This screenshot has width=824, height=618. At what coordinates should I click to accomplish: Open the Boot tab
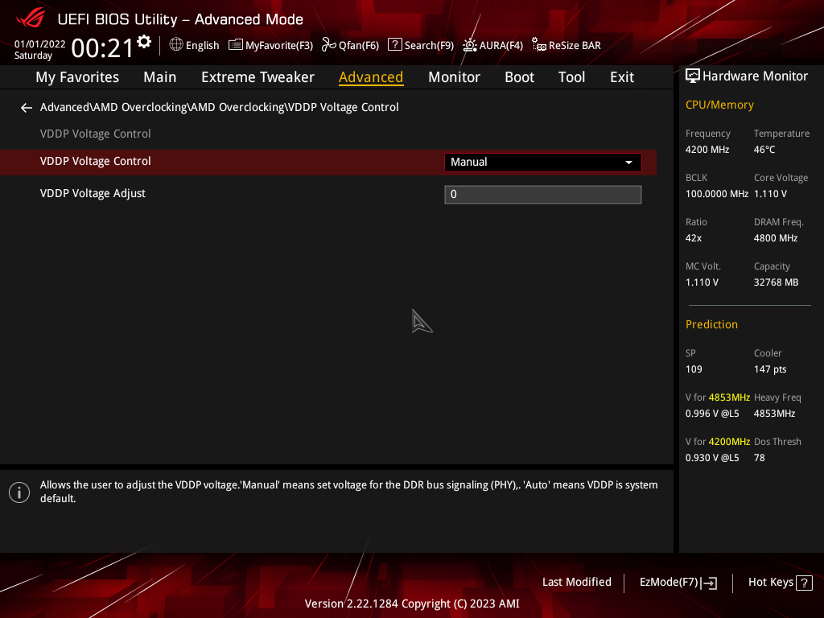(x=519, y=77)
